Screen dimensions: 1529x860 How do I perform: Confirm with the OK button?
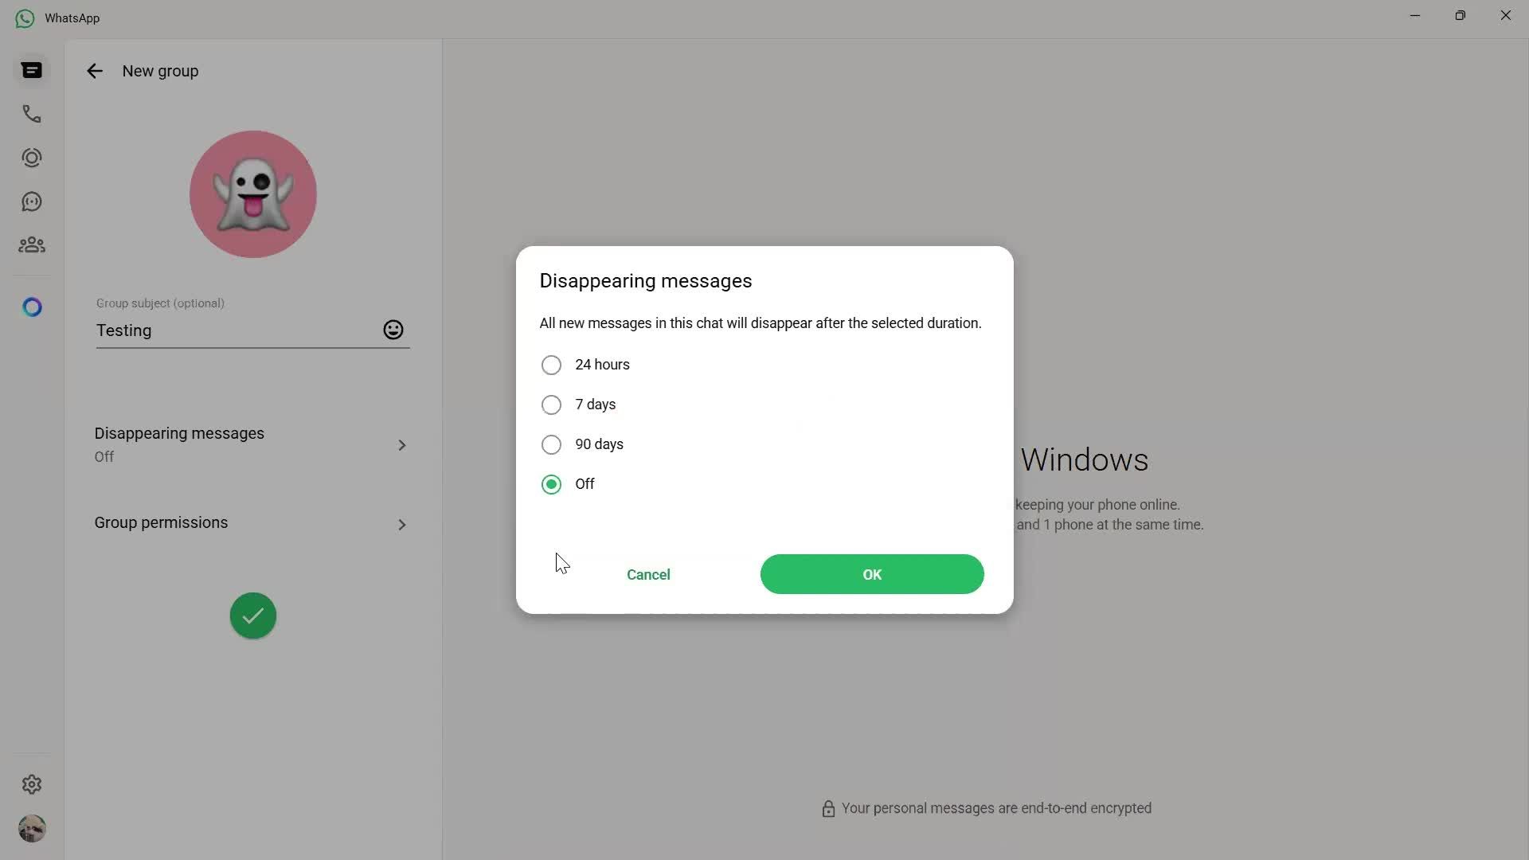coord(870,574)
